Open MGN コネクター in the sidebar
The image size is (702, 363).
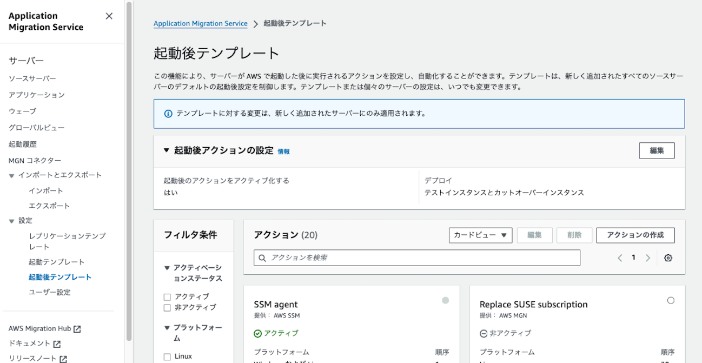point(35,161)
